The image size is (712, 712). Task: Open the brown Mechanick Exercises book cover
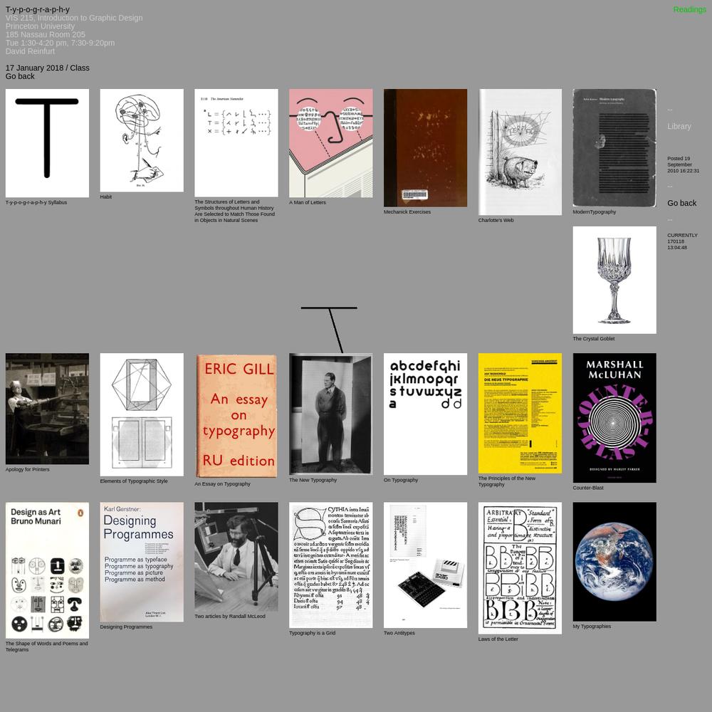425,148
